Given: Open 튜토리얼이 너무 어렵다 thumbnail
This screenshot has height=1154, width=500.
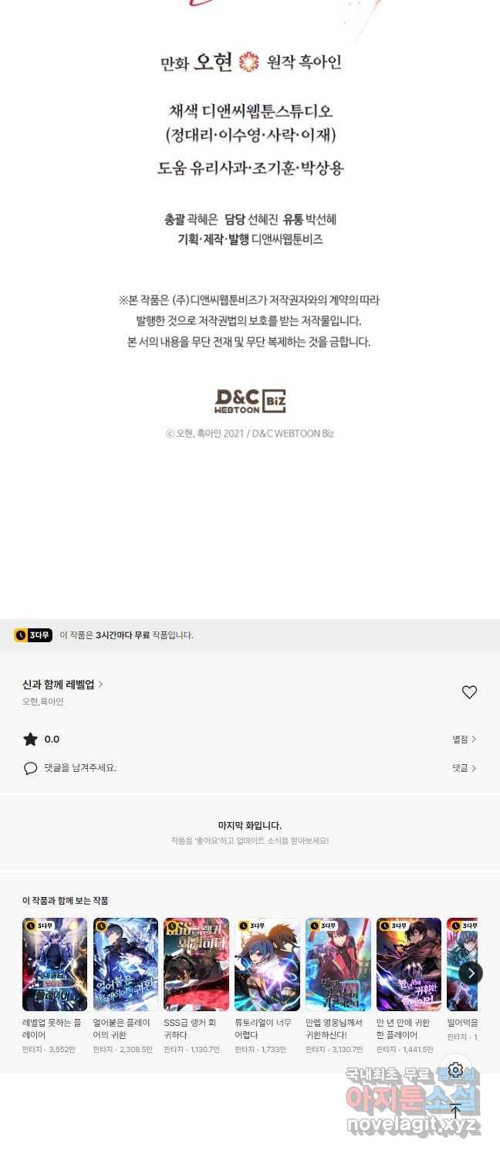Looking at the screenshot, I should tap(267, 964).
